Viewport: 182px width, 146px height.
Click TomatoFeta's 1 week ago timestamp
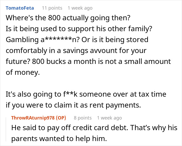[x=80, y=8]
